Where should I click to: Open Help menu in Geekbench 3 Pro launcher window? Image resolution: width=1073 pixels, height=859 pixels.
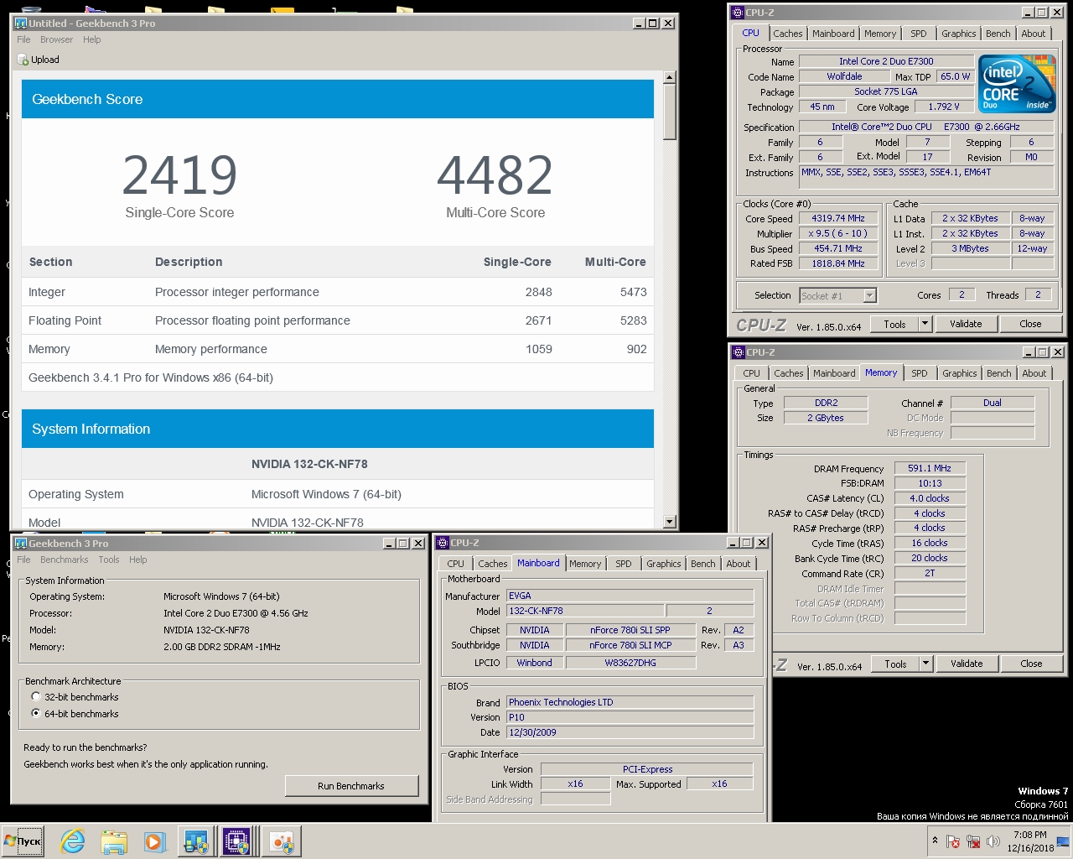pyautogui.click(x=138, y=560)
